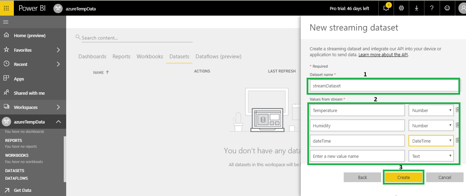Screen dimensions: 466x196
Task: Open REPORTS under the azureTempData workspace
Action: tap(14, 140)
